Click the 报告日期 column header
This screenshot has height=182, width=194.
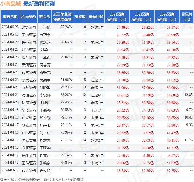10,17
